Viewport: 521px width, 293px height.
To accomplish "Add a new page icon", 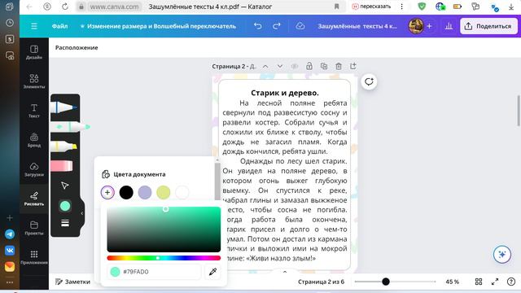I will (x=353, y=66).
